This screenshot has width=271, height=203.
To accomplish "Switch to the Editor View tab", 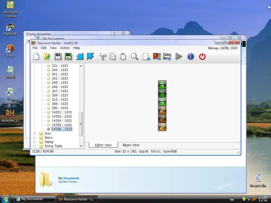I will pyautogui.click(x=103, y=145).
